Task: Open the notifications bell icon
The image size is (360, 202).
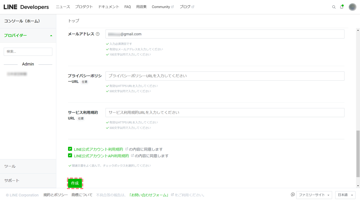Action: pos(342,7)
